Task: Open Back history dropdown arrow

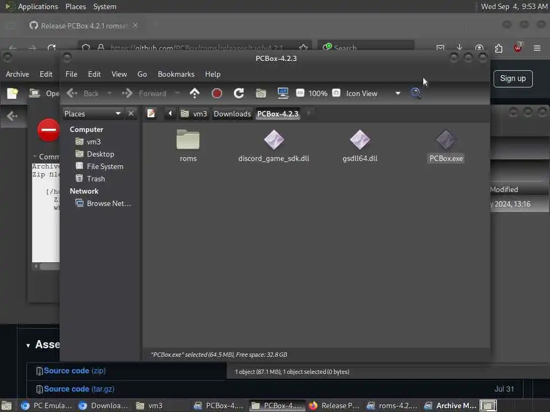Action: coord(110,93)
